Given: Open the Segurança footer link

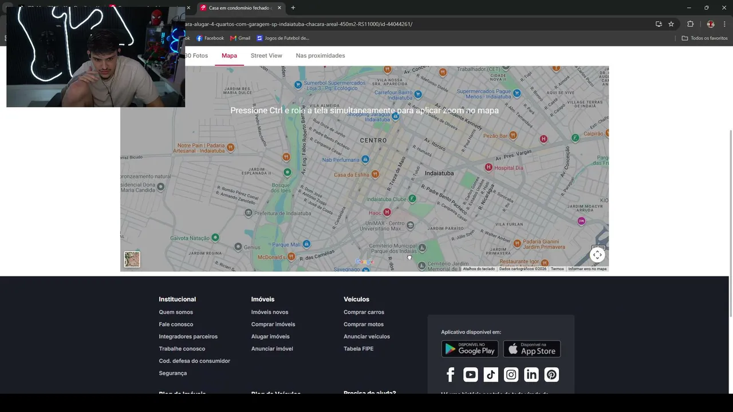Looking at the screenshot, I should point(172,373).
